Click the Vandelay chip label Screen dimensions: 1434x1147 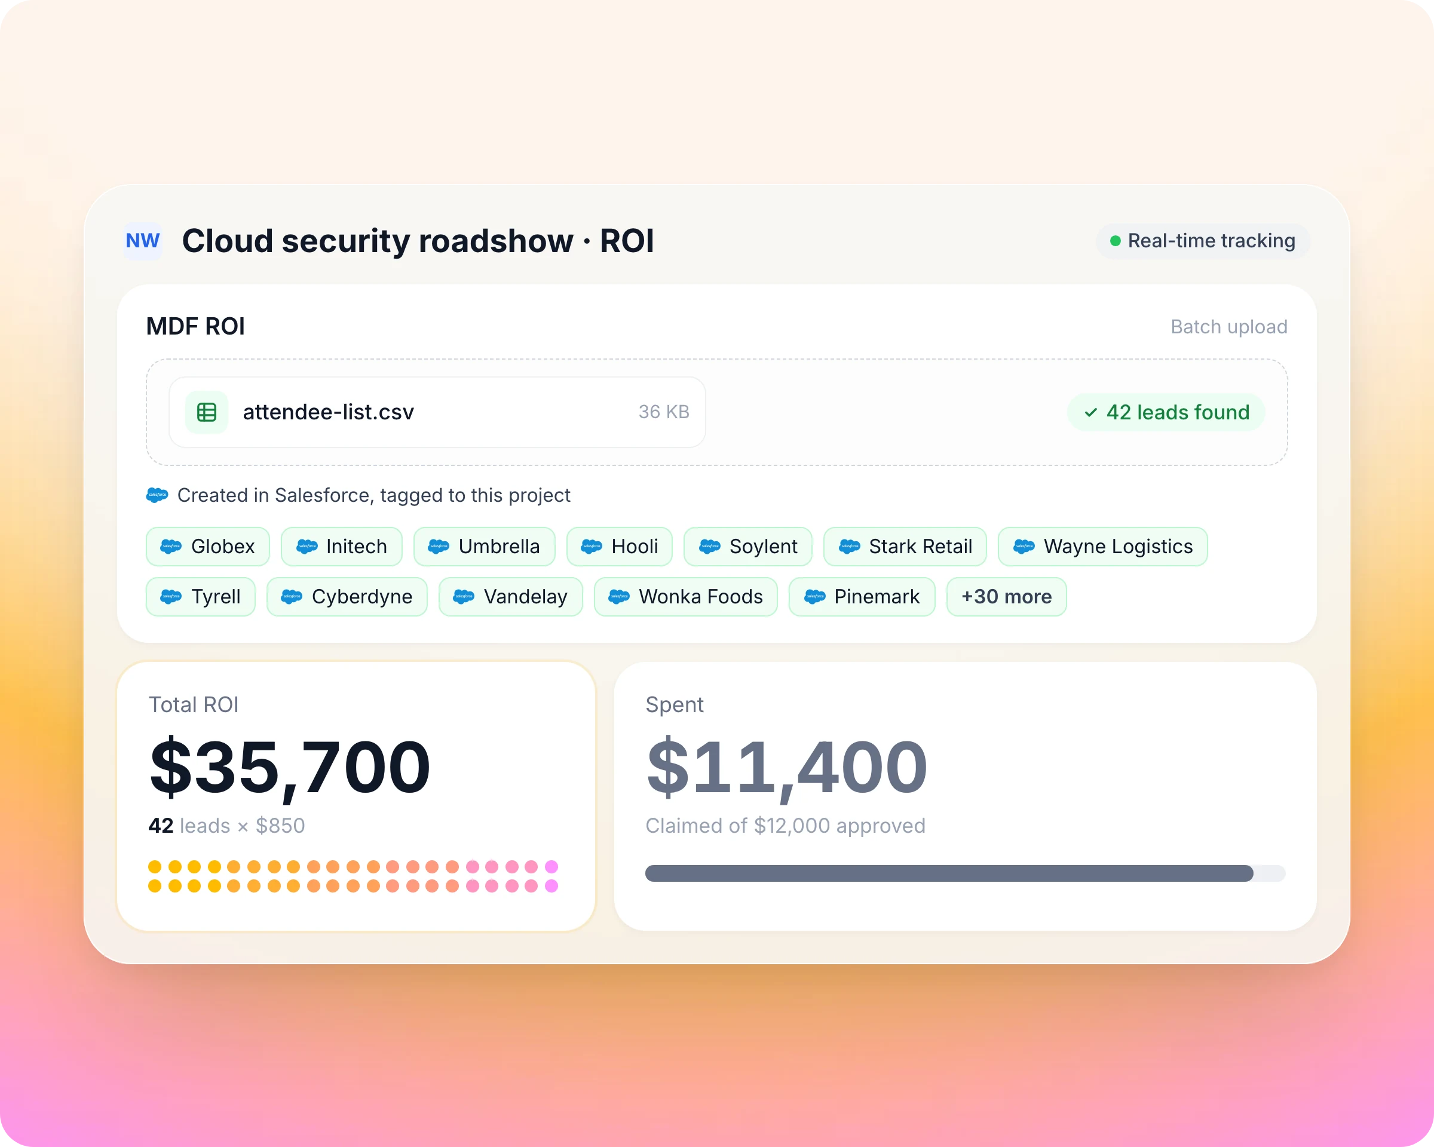[525, 596]
